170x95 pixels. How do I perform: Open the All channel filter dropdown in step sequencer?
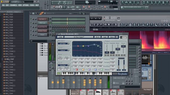pos(39,41)
